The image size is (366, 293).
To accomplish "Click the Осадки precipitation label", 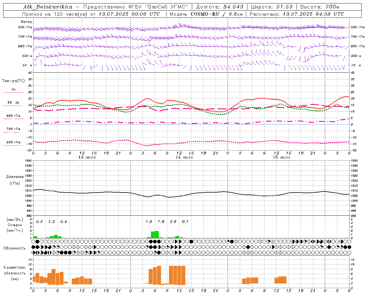I will [x=15, y=225].
